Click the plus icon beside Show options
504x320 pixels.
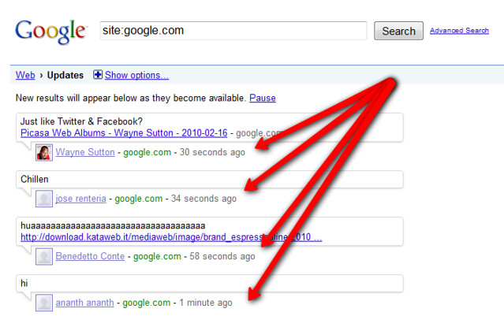(98, 75)
